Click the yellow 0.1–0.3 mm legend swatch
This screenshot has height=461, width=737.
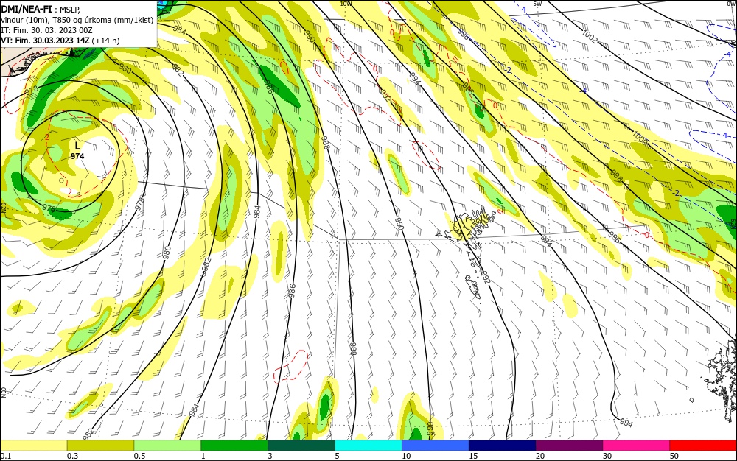click(x=34, y=446)
